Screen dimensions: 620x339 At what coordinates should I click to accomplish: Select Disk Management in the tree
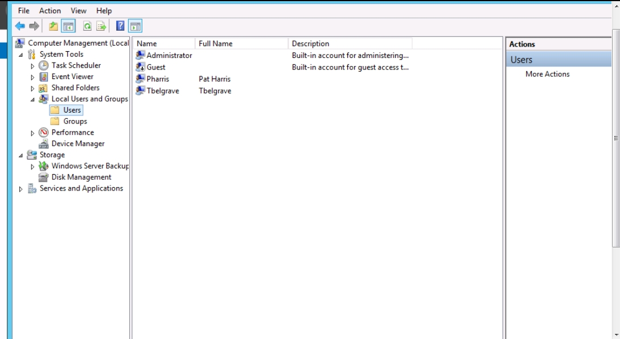click(x=81, y=177)
